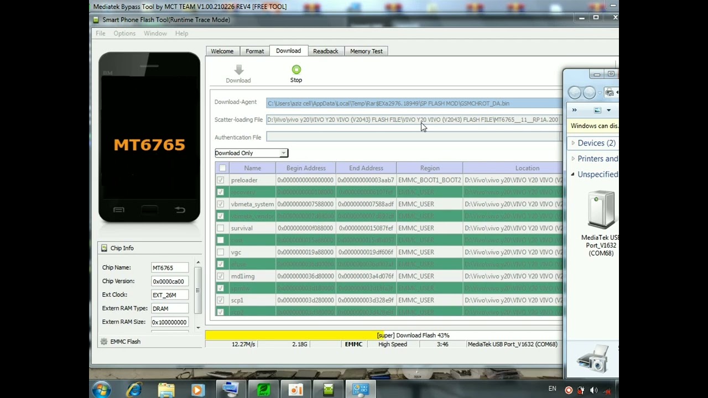
Task: Click the Download-Agent path field
Action: coord(414,103)
